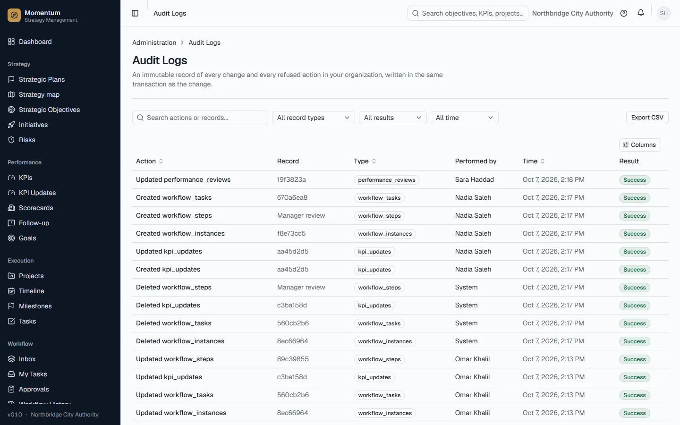Click the Approvals clipboard icon
680x425 pixels.
pyautogui.click(x=11, y=389)
